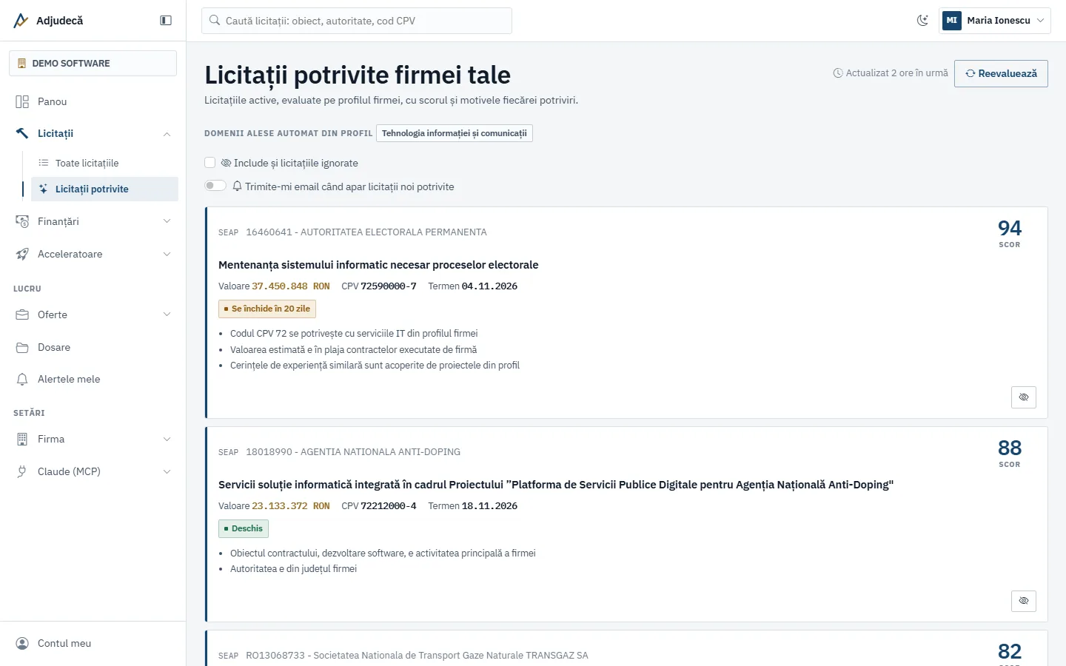Click AGENTIA NATIONALA ANTI-DOPING authority line
1066x666 pixels.
[353, 452]
